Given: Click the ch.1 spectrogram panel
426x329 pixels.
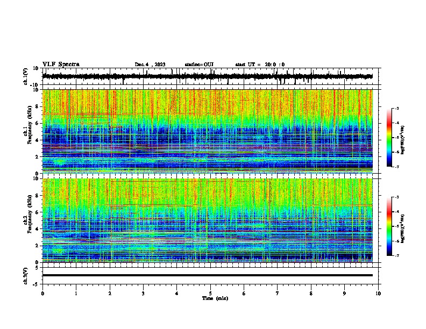Looking at the screenshot, I should coord(207,131).
